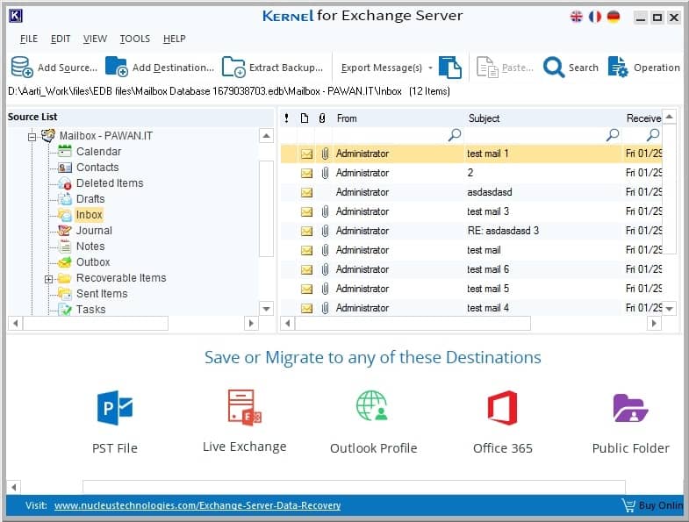The width and height of the screenshot is (689, 522).
Task: Open nucleustechnologies.com recovery link
Action: 197,505
